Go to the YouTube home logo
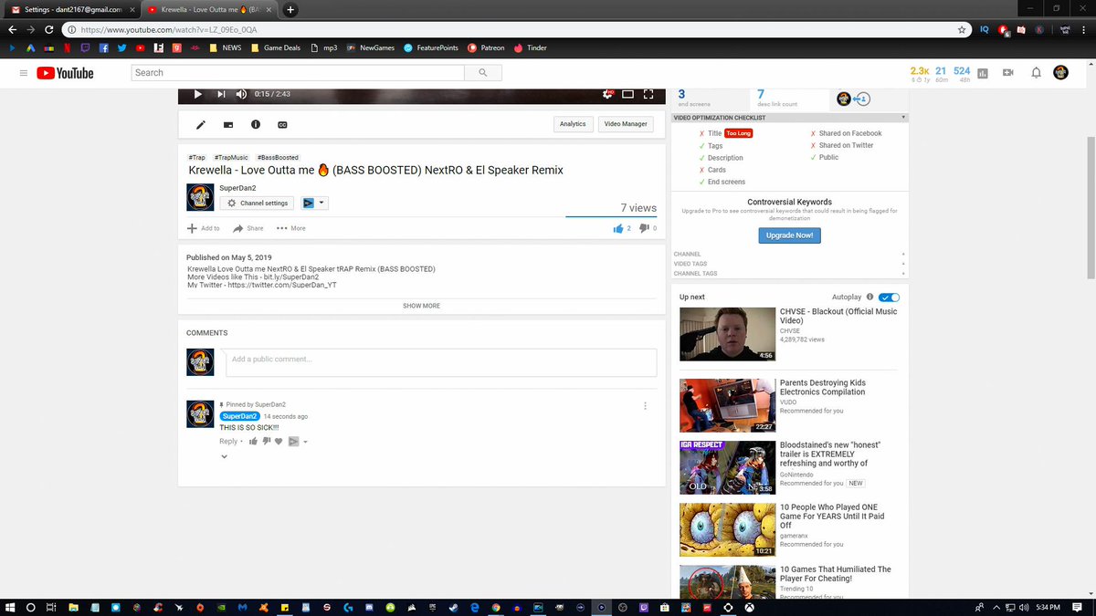The width and height of the screenshot is (1096, 616). pyautogui.click(x=65, y=73)
